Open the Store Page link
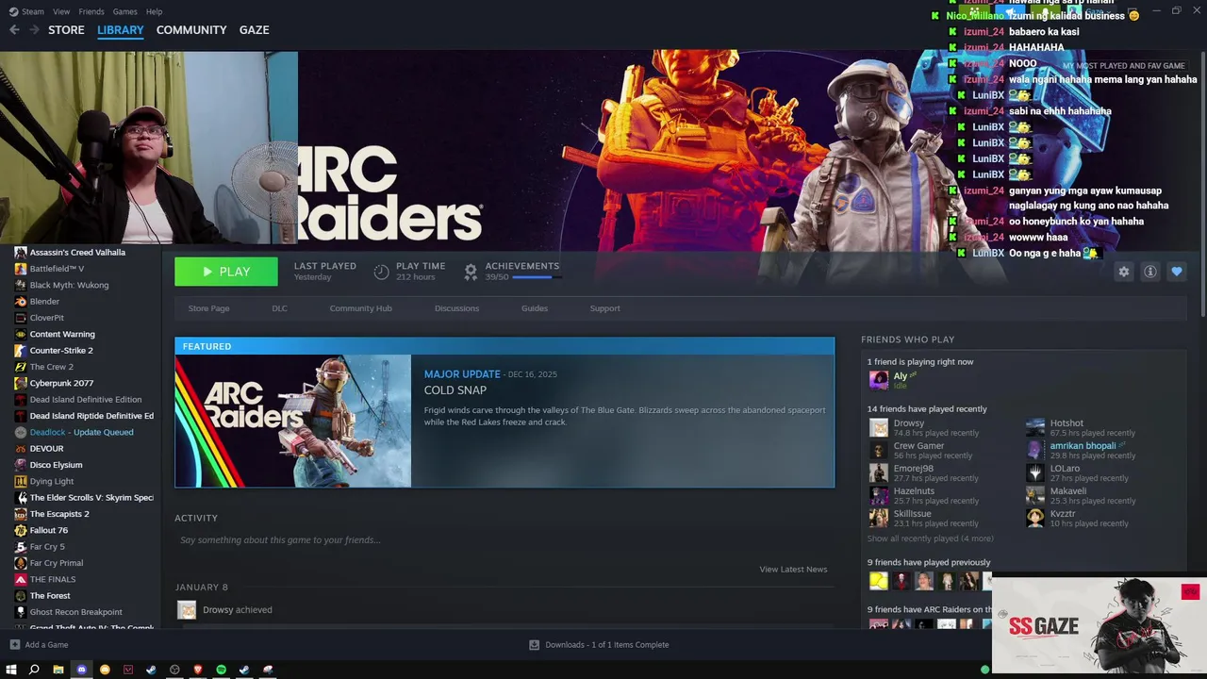The height and width of the screenshot is (679, 1207). tap(208, 308)
